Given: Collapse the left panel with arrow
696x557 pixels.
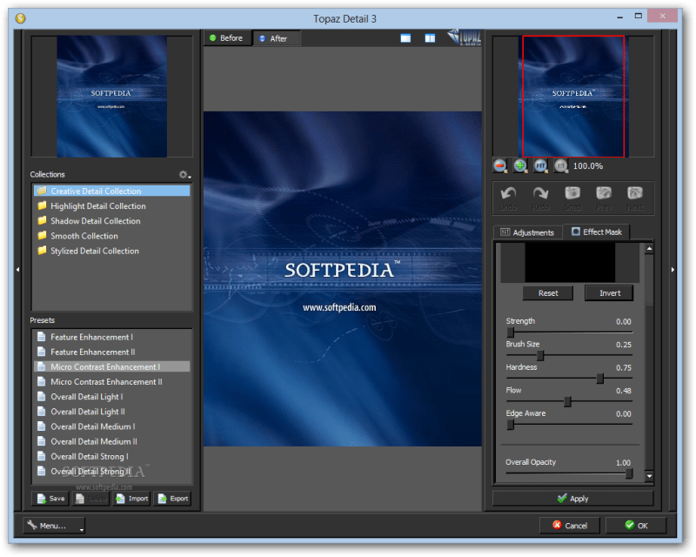Looking at the screenshot, I should pos(18,270).
